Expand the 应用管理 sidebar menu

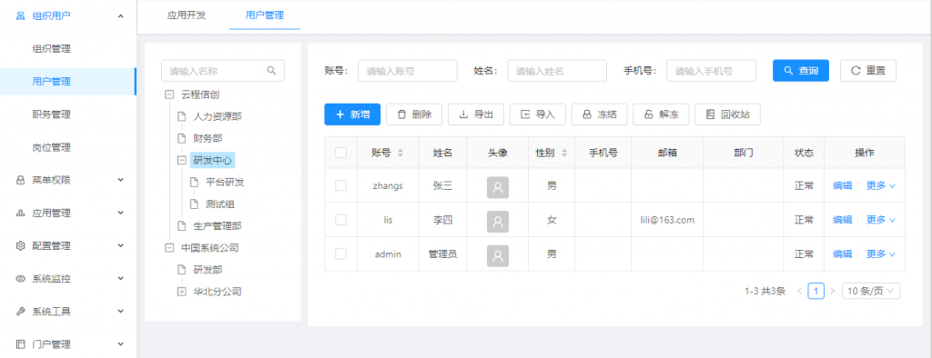coord(121,214)
